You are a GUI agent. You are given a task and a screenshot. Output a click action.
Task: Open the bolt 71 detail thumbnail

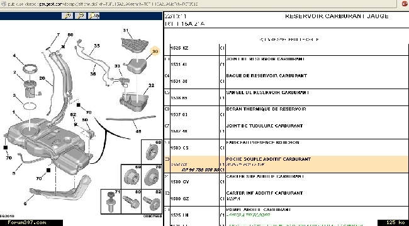111,202
